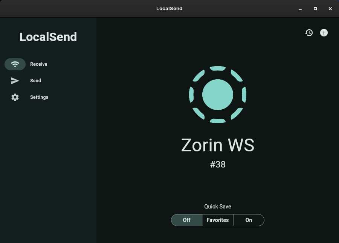Switch to the Send tab label
Image resolution: width=339 pixels, height=243 pixels.
point(35,81)
